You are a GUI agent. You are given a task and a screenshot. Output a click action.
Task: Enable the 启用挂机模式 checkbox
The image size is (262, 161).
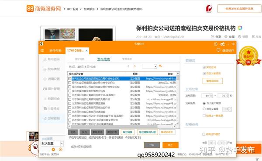pyautogui.click(x=203, y=134)
